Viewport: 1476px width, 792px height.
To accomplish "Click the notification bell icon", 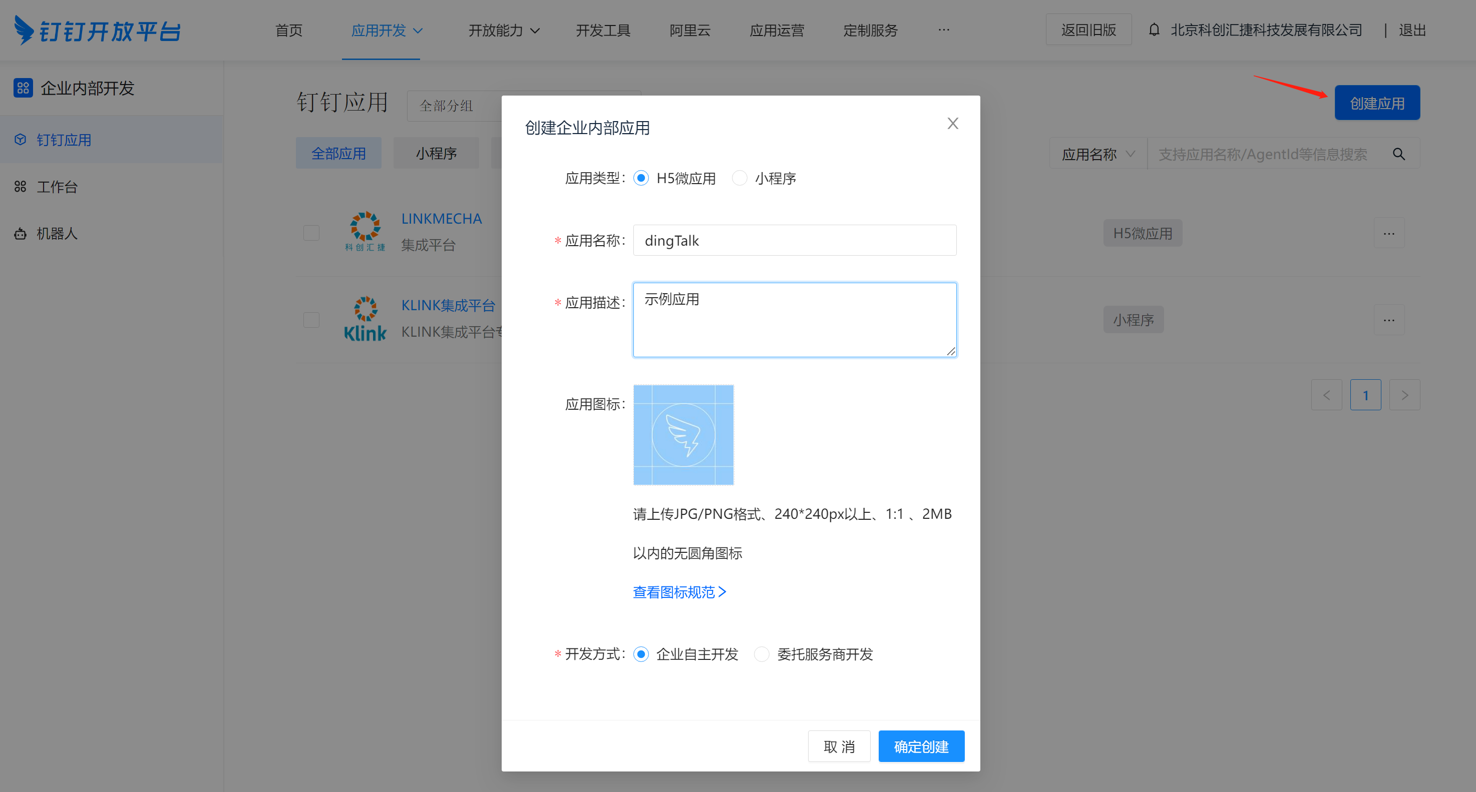I will [x=1154, y=30].
